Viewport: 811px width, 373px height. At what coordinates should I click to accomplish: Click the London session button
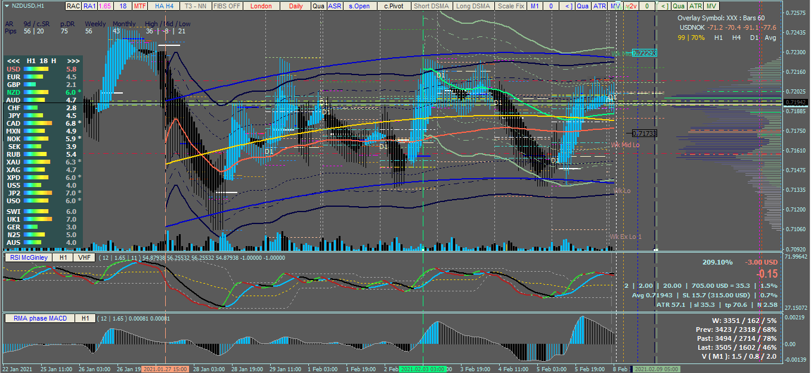[261, 6]
